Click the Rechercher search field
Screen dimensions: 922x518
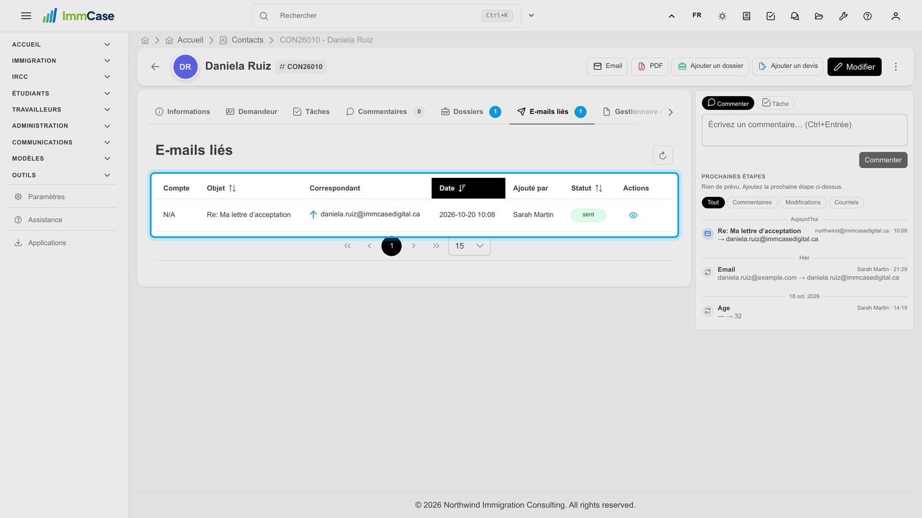(386, 16)
